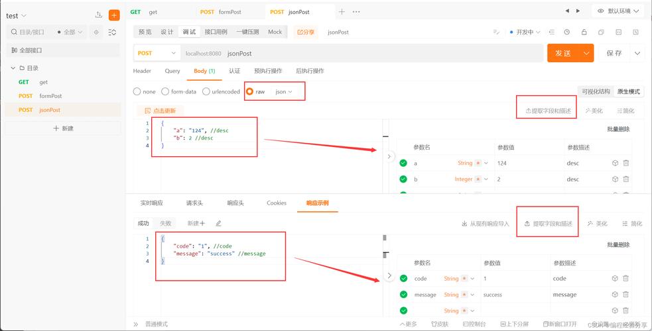Toggle the required asterisk for parameter a
The width and height of the screenshot is (652, 331).
[x=478, y=163]
